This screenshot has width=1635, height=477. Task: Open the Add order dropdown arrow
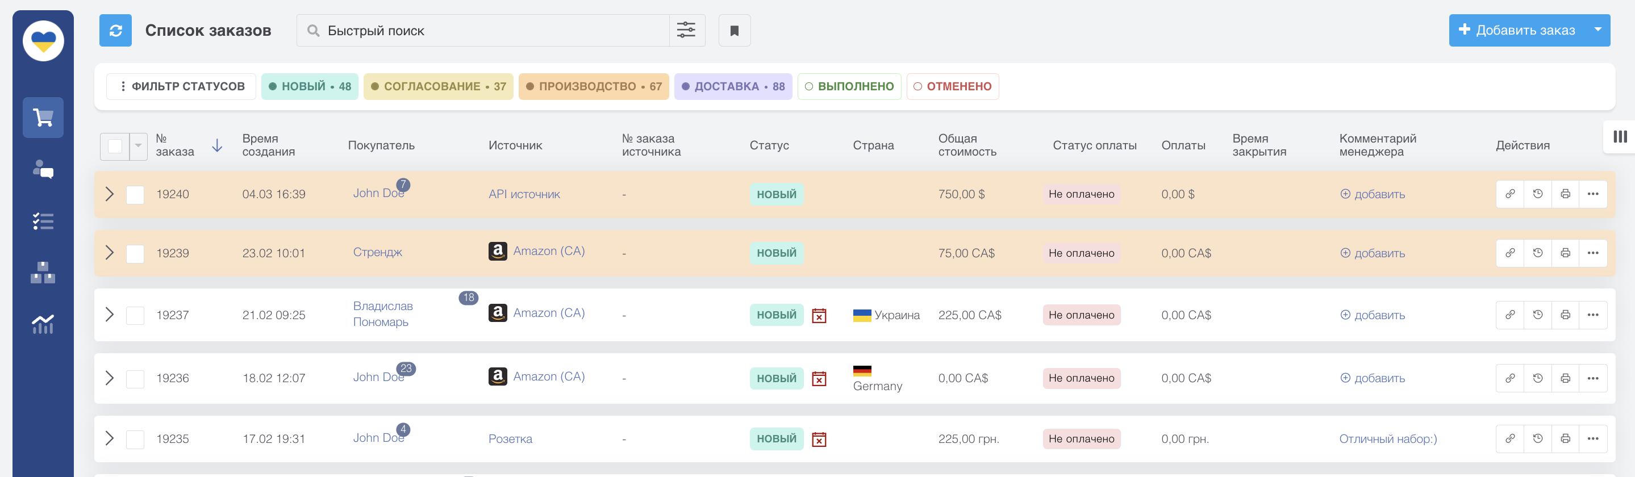(x=1597, y=30)
